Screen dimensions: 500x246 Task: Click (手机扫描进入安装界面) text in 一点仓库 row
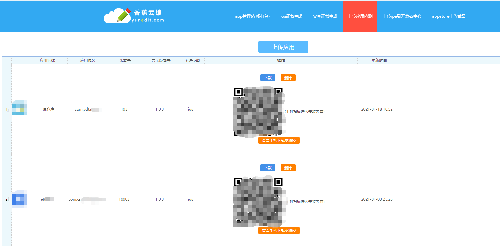point(305,112)
